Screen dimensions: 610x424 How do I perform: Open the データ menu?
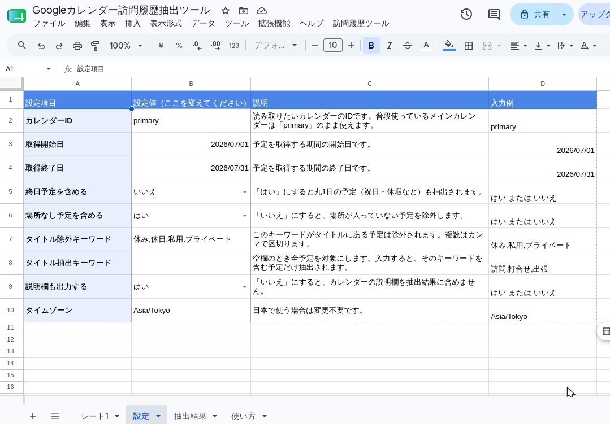tap(203, 23)
